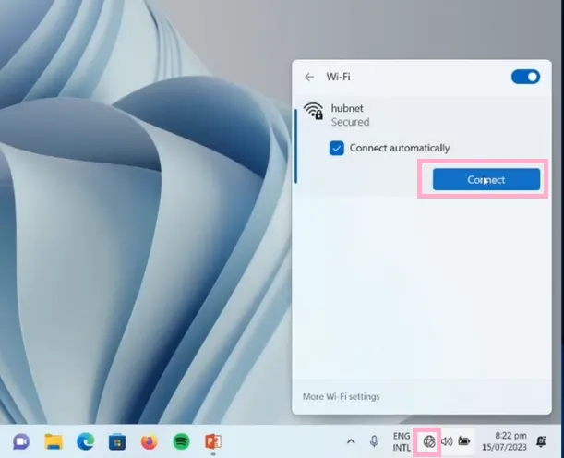564x458 pixels.
Task: Click the microphone icon in system tray
Action: pos(375,441)
